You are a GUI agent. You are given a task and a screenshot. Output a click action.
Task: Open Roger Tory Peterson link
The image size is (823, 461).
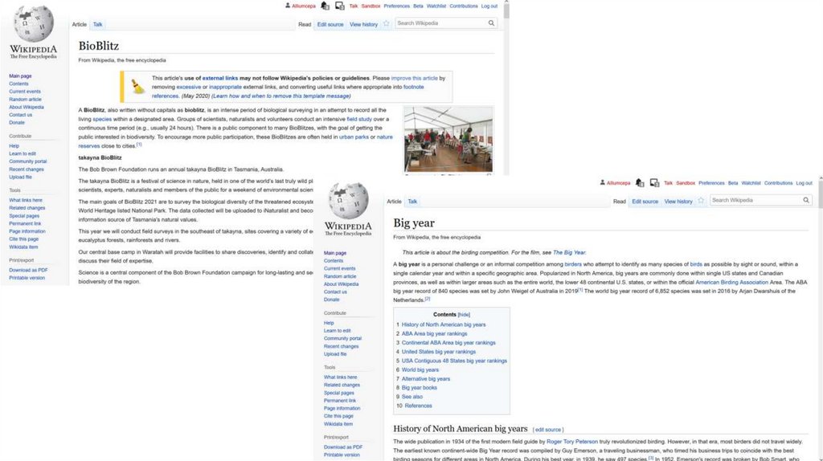(x=572, y=442)
